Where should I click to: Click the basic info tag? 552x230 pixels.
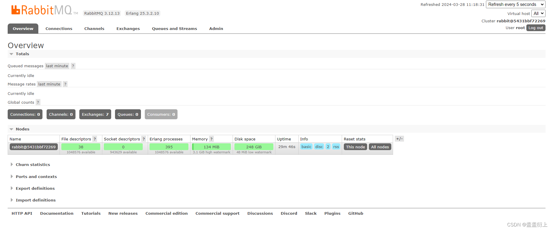(x=306, y=147)
